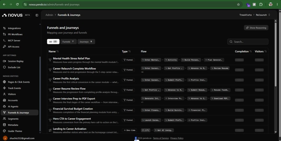Open the Segments sidebar item

click(13, 119)
